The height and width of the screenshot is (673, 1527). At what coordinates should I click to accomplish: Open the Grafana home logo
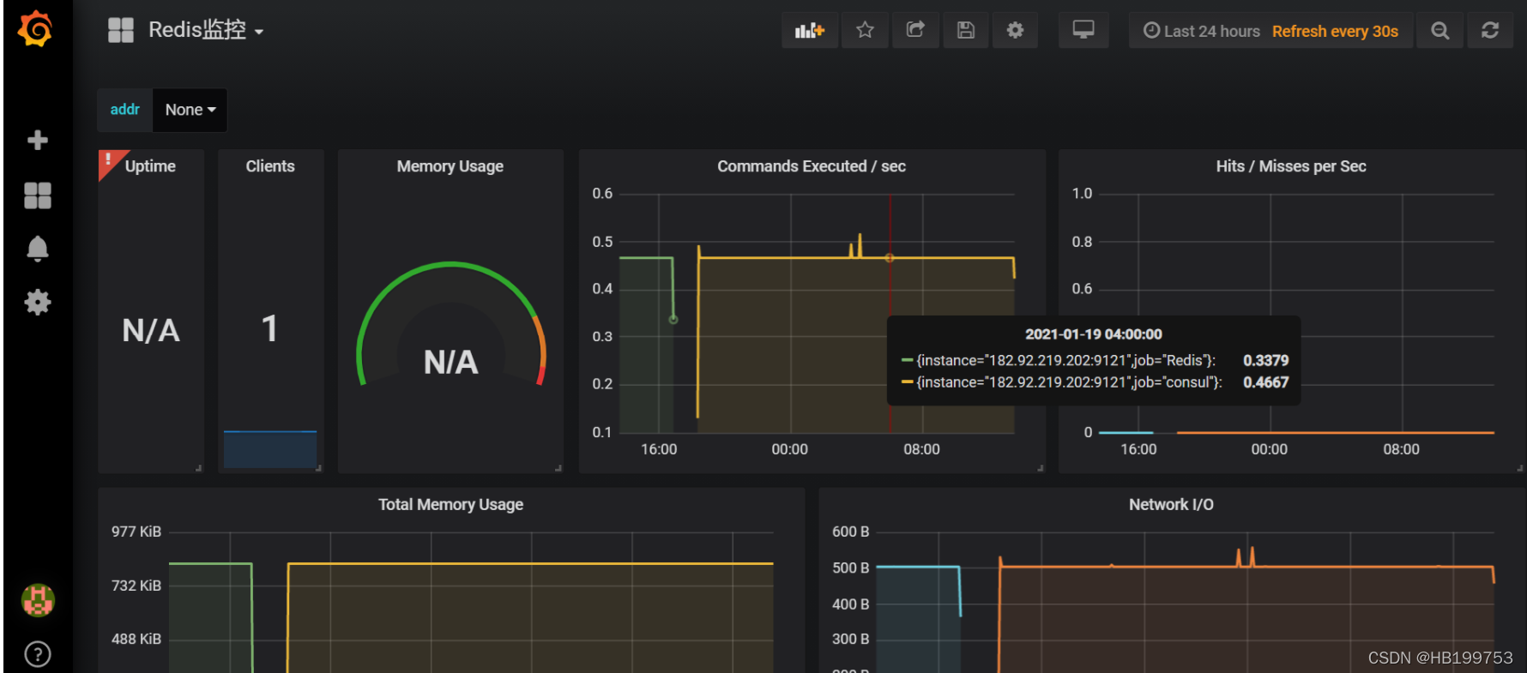pos(36,28)
